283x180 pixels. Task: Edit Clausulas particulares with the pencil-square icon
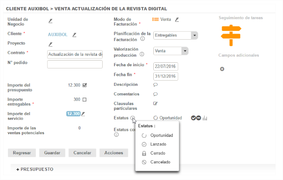click(x=155, y=103)
